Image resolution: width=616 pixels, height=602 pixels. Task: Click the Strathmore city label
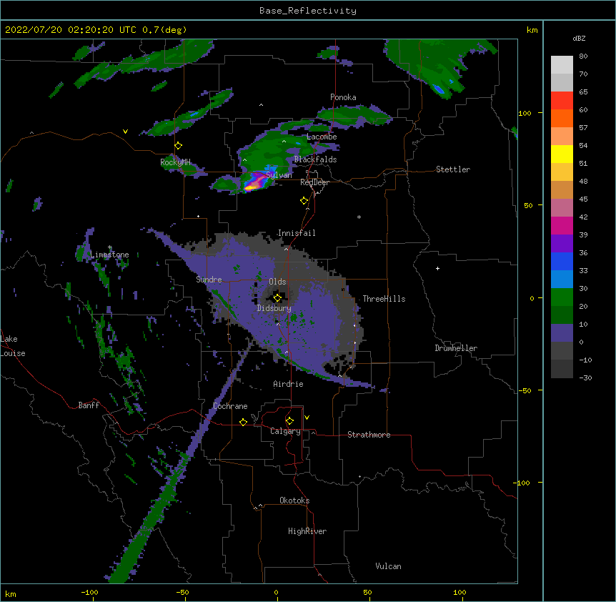point(369,435)
